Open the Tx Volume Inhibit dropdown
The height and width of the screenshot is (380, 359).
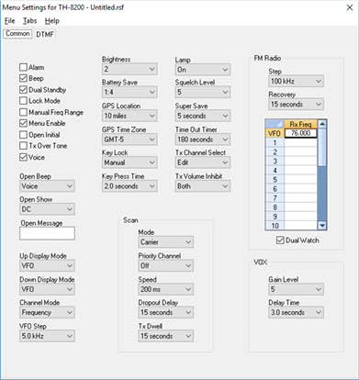pos(203,186)
